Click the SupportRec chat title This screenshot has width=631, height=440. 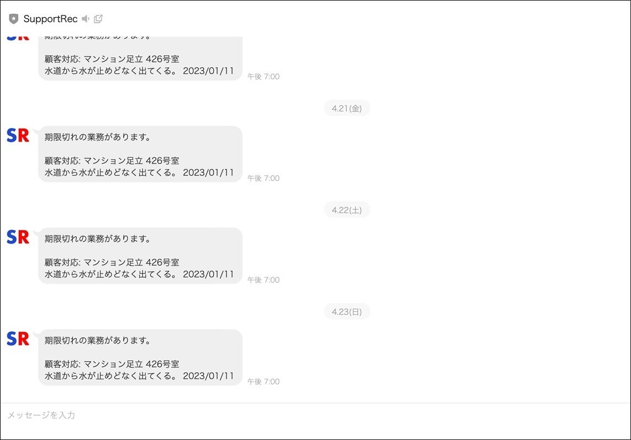click(x=50, y=19)
